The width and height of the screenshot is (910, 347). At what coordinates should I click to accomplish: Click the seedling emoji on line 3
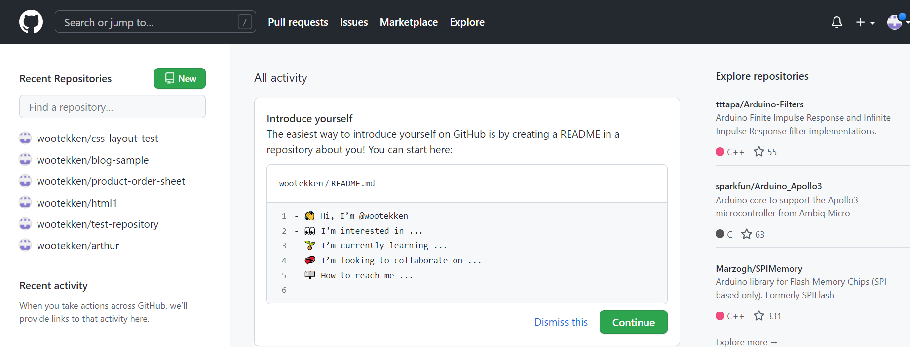coord(309,245)
